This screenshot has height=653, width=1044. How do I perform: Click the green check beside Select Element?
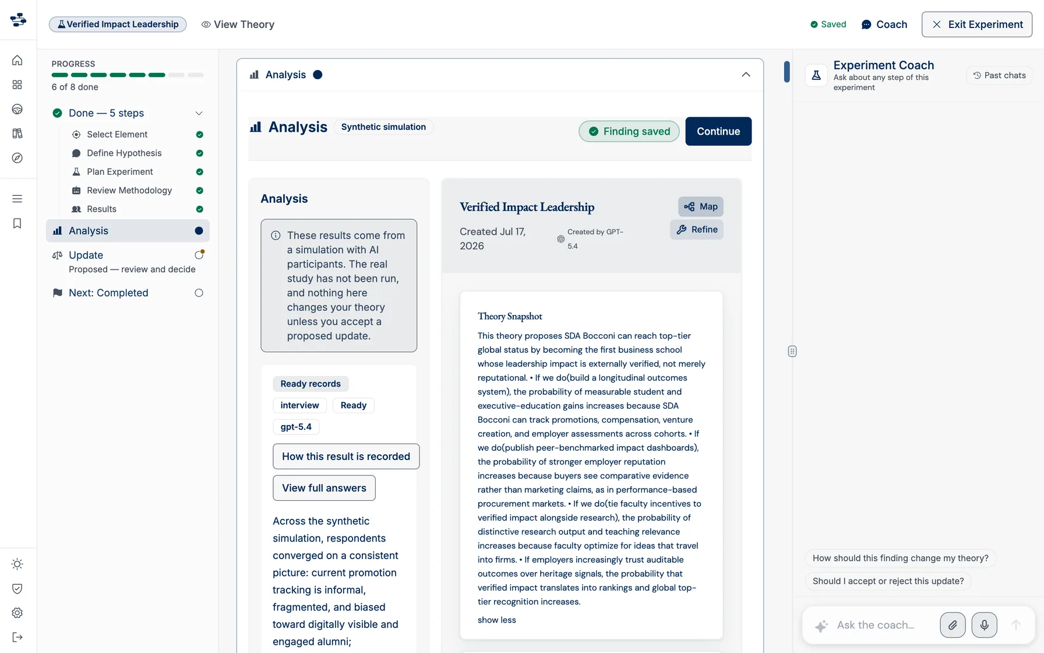click(x=200, y=135)
